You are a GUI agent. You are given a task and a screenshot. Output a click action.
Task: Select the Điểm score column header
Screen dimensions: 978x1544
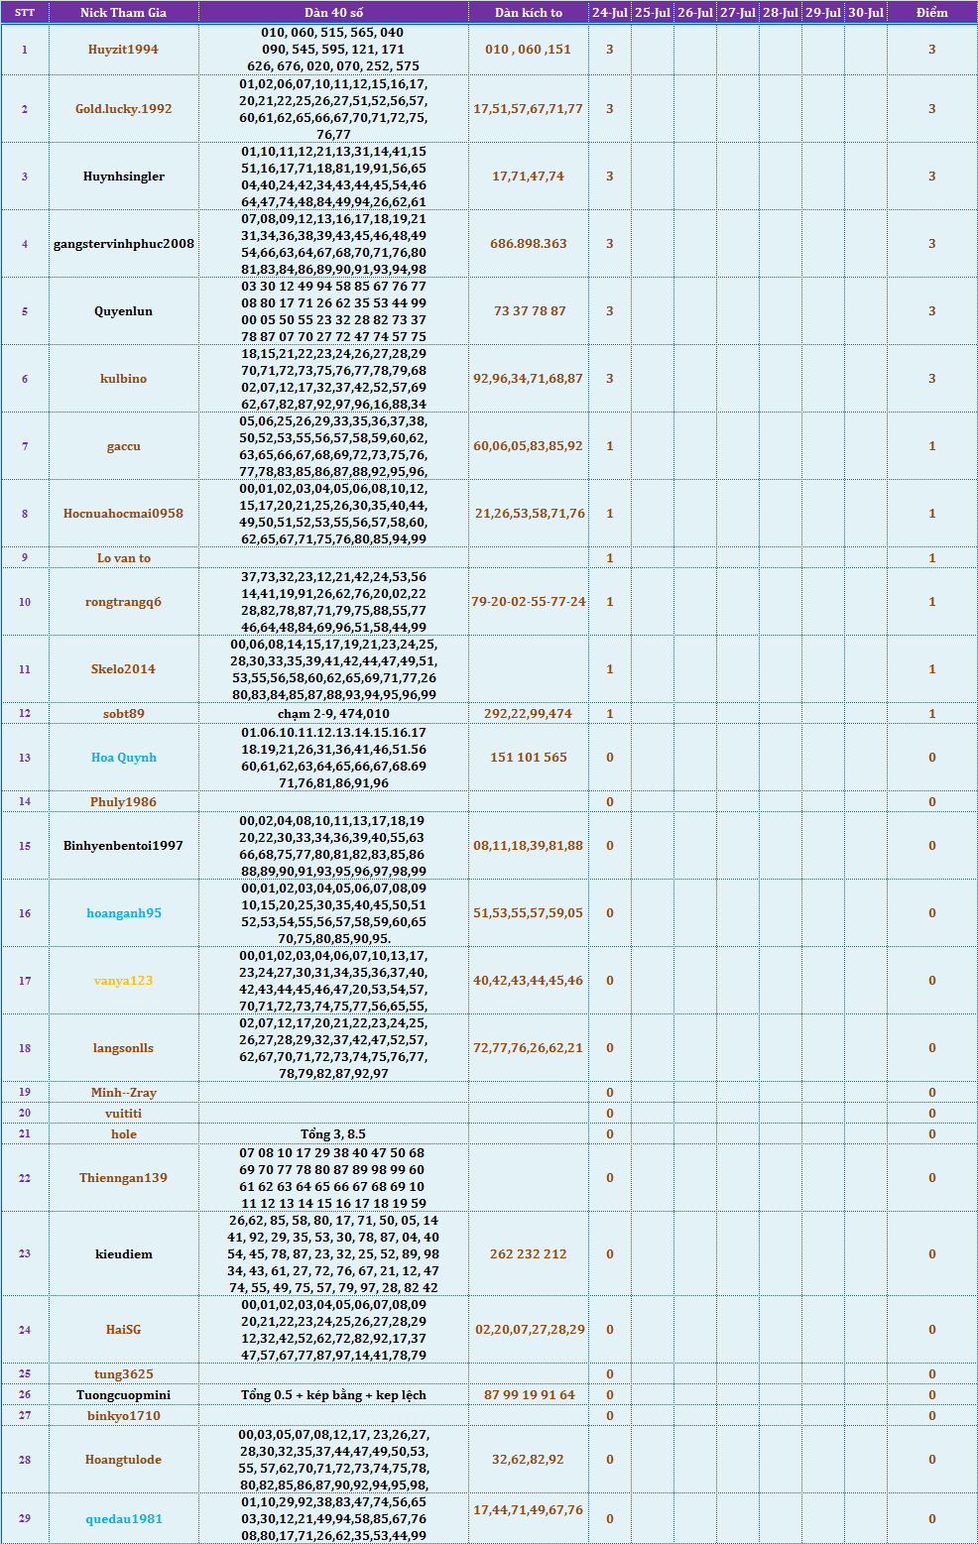coord(931,13)
